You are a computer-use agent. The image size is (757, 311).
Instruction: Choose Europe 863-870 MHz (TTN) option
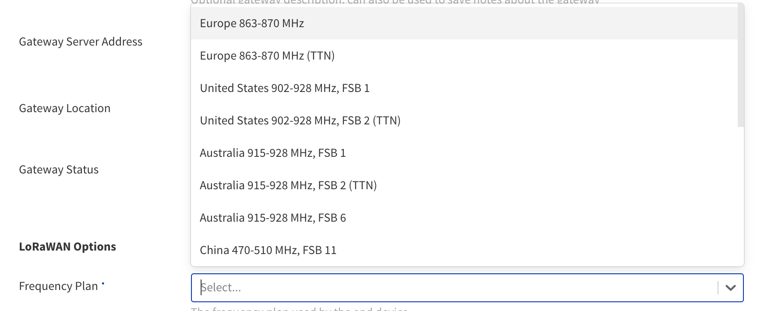(x=267, y=56)
